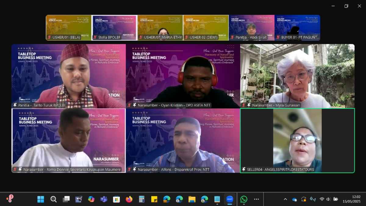Click the 'Panitia - Tanto Turuk BPOLBF' label

[42, 105]
